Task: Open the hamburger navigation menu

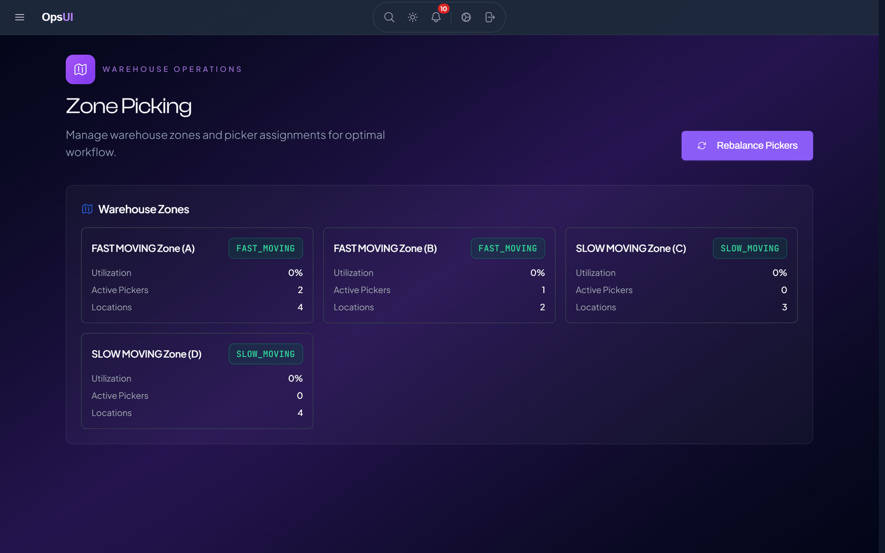Action: pos(19,17)
